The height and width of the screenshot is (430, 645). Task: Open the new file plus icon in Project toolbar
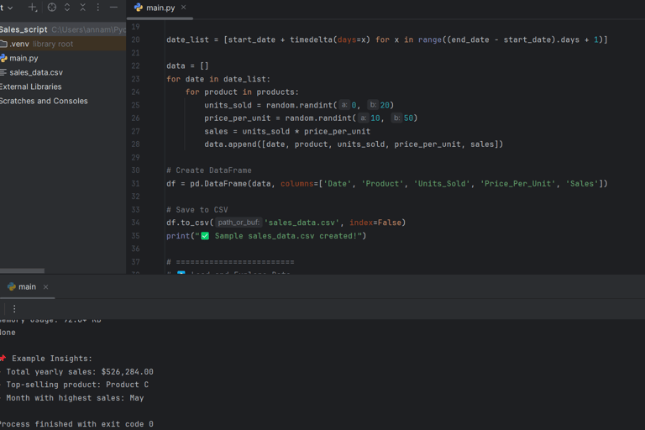(33, 8)
